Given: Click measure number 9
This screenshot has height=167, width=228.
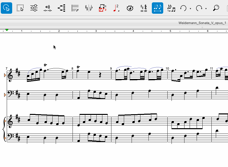Looking at the screenshot, I should [x=111, y=69].
